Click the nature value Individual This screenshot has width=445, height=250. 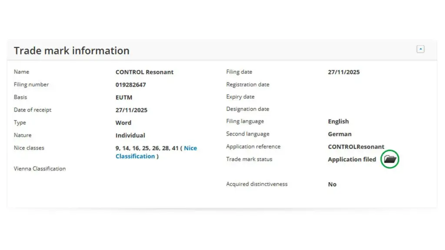click(x=130, y=135)
